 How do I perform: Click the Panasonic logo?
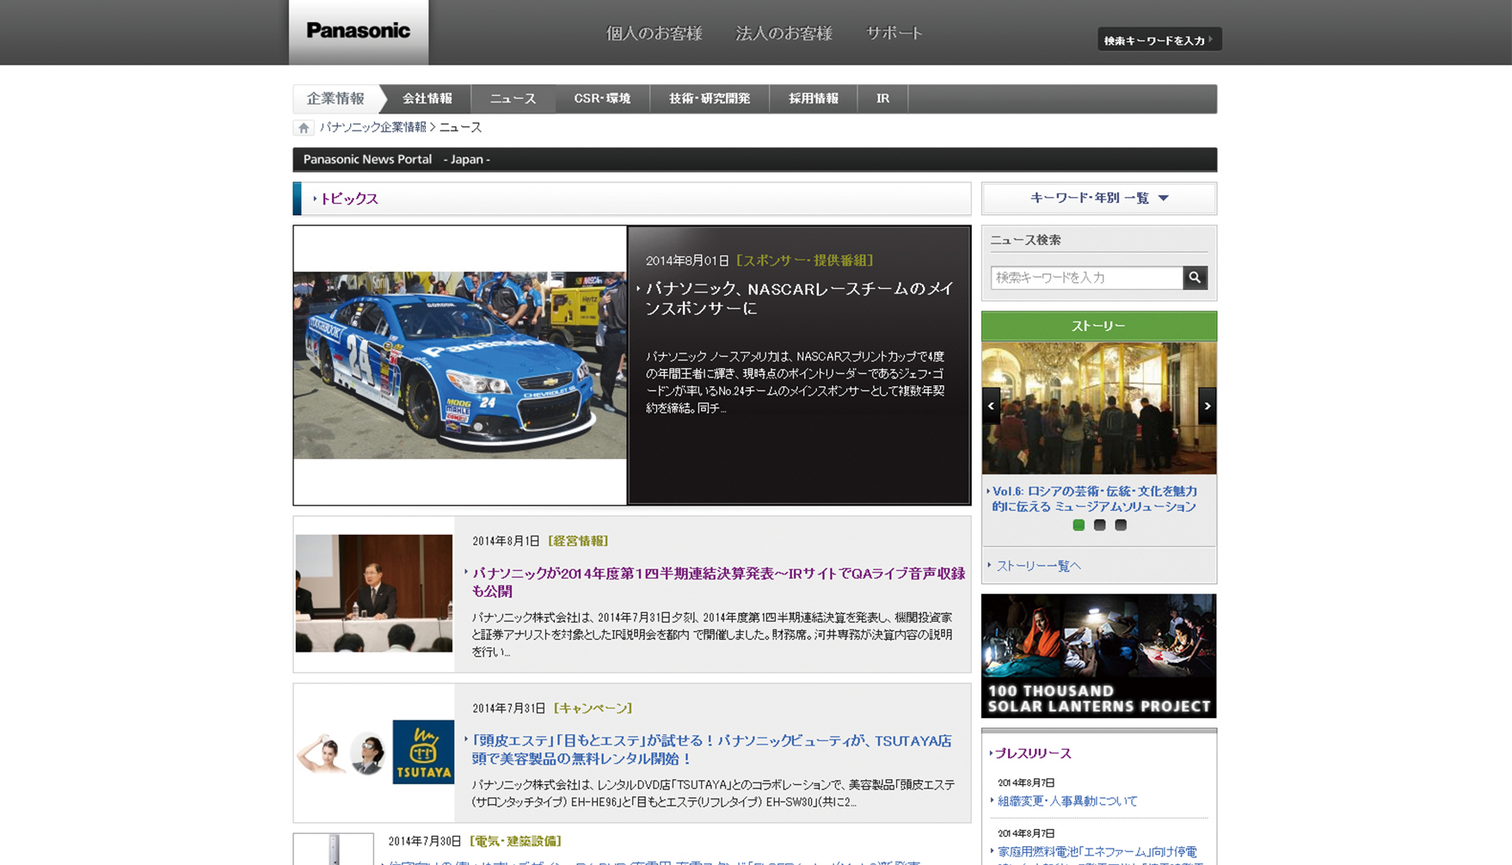tap(359, 32)
